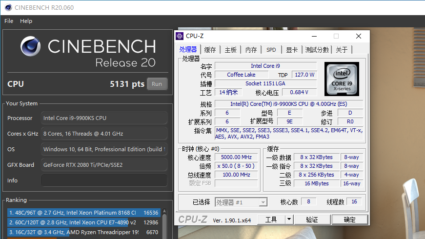Open the 測試分數 tab in CPU-Z
The image size is (425, 239).
click(x=317, y=50)
